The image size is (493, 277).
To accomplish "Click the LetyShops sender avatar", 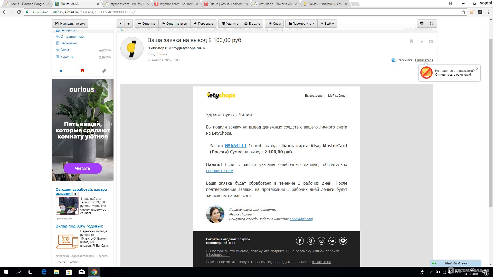I will [x=132, y=48].
